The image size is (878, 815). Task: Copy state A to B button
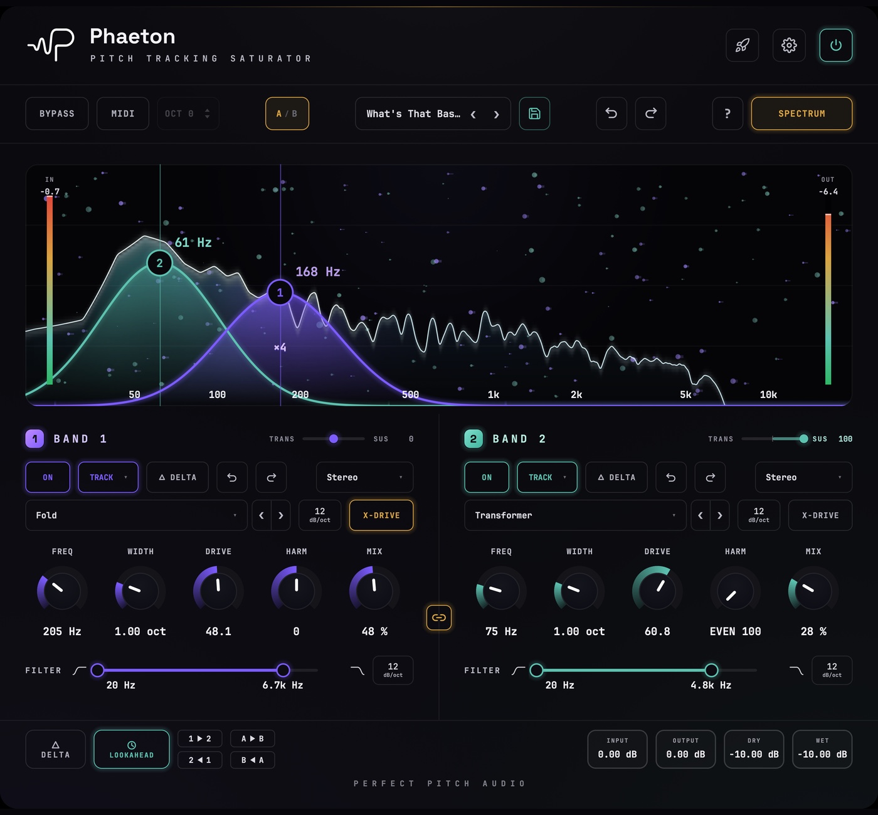(x=253, y=739)
